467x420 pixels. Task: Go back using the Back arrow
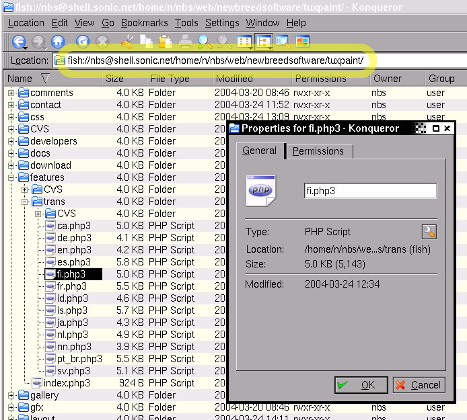[18, 42]
